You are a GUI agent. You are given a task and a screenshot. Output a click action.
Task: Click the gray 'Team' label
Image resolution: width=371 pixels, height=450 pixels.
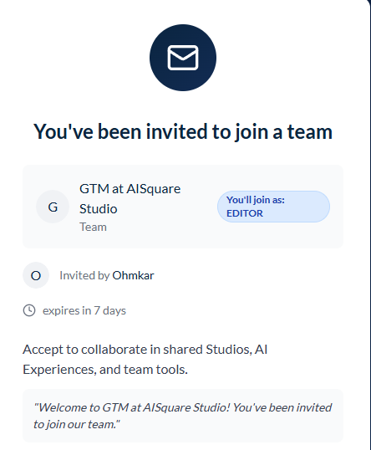[x=93, y=227]
